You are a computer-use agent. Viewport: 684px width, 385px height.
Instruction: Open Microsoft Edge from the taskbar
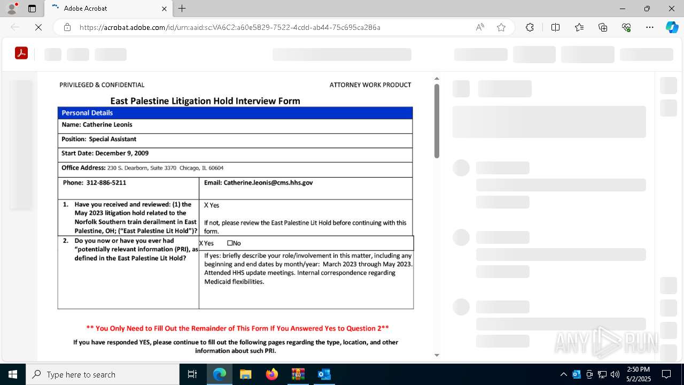220,374
